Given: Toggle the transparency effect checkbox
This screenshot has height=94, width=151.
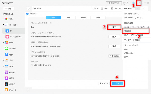Looking at the screenshot, I should click(32, 65).
